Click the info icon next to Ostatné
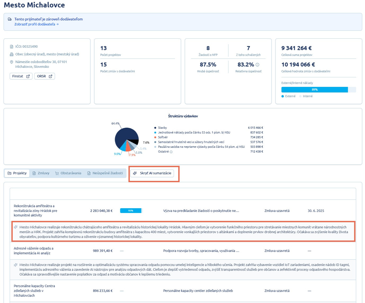The height and width of the screenshot is (303, 365). (x=171, y=152)
